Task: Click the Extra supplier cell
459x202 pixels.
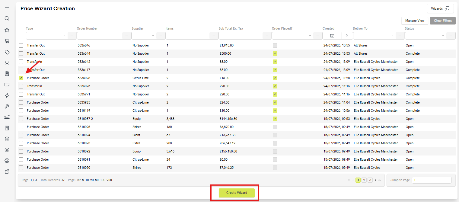Action: pyautogui.click(x=136, y=143)
